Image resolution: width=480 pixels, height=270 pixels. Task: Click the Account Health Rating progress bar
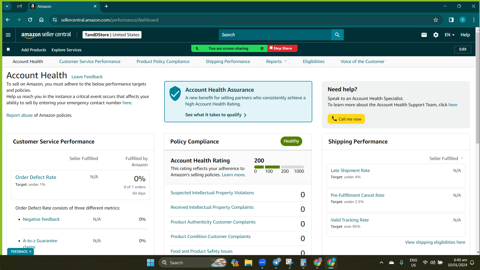tap(279, 167)
